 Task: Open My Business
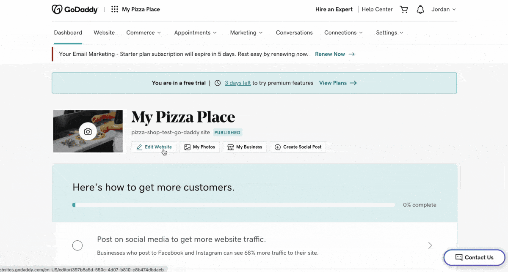click(245, 147)
